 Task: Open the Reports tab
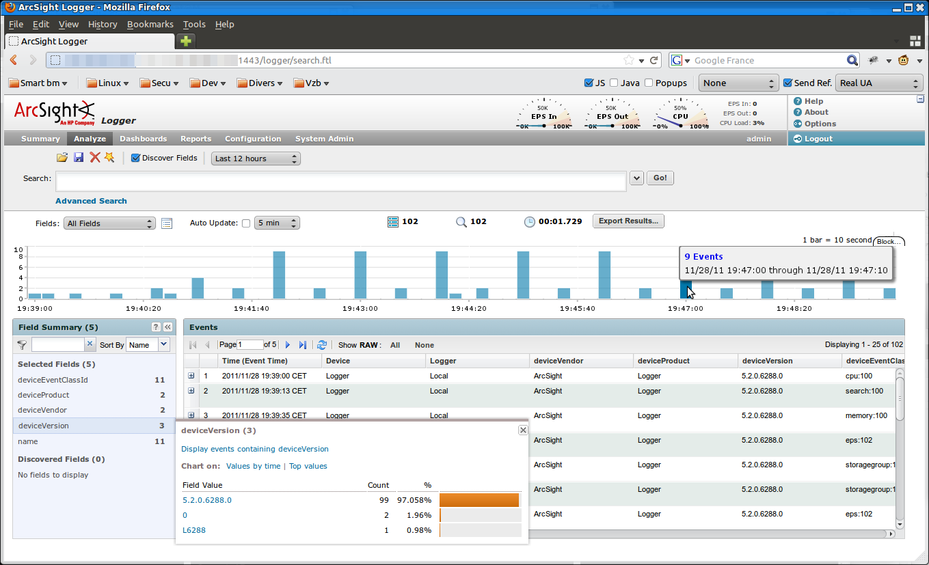[196, 139]
